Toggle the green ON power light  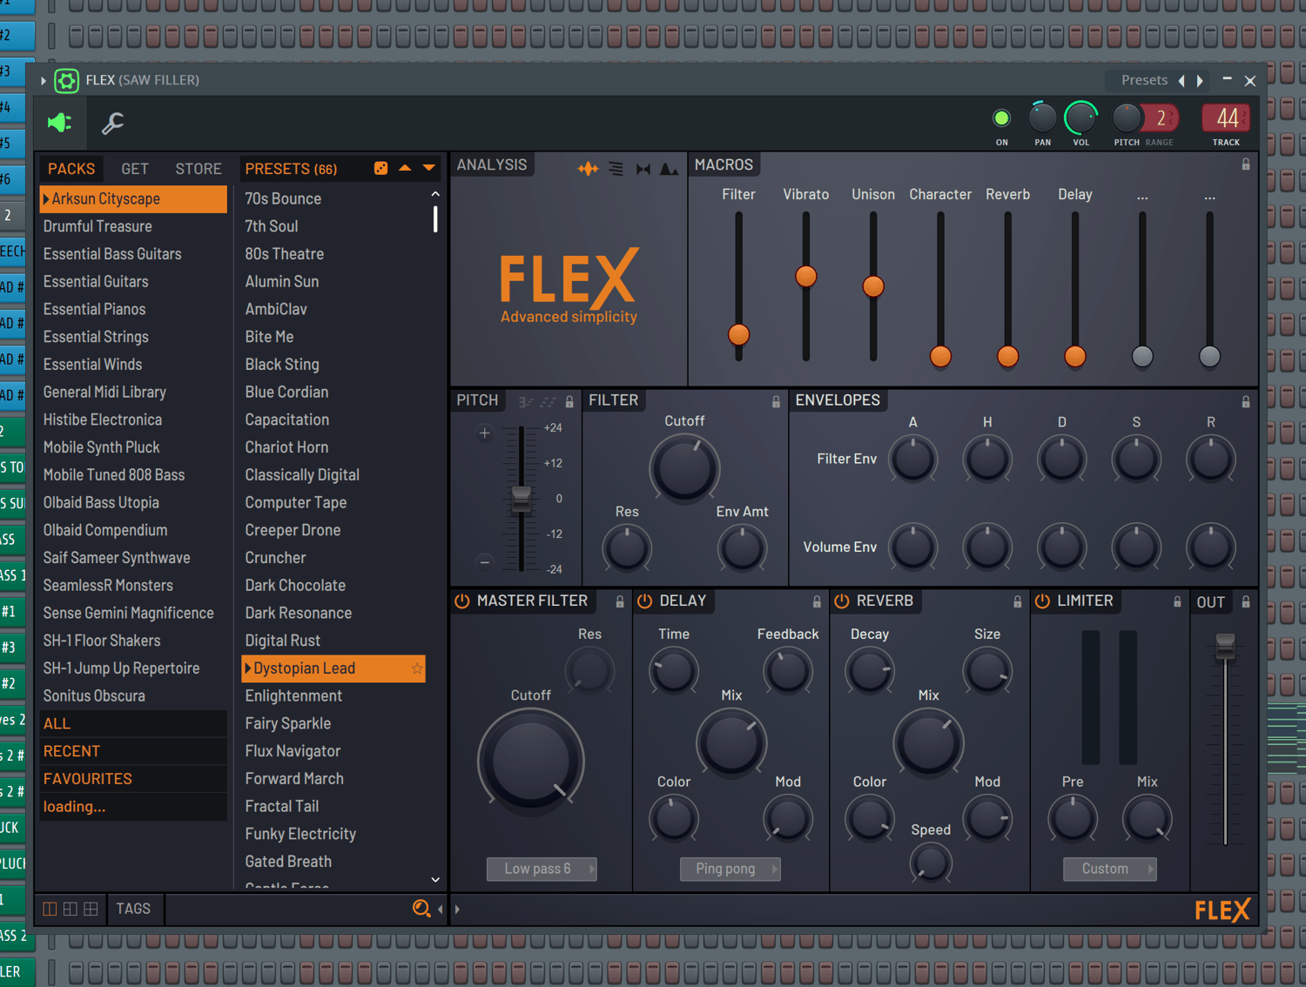click(1001, 117)
